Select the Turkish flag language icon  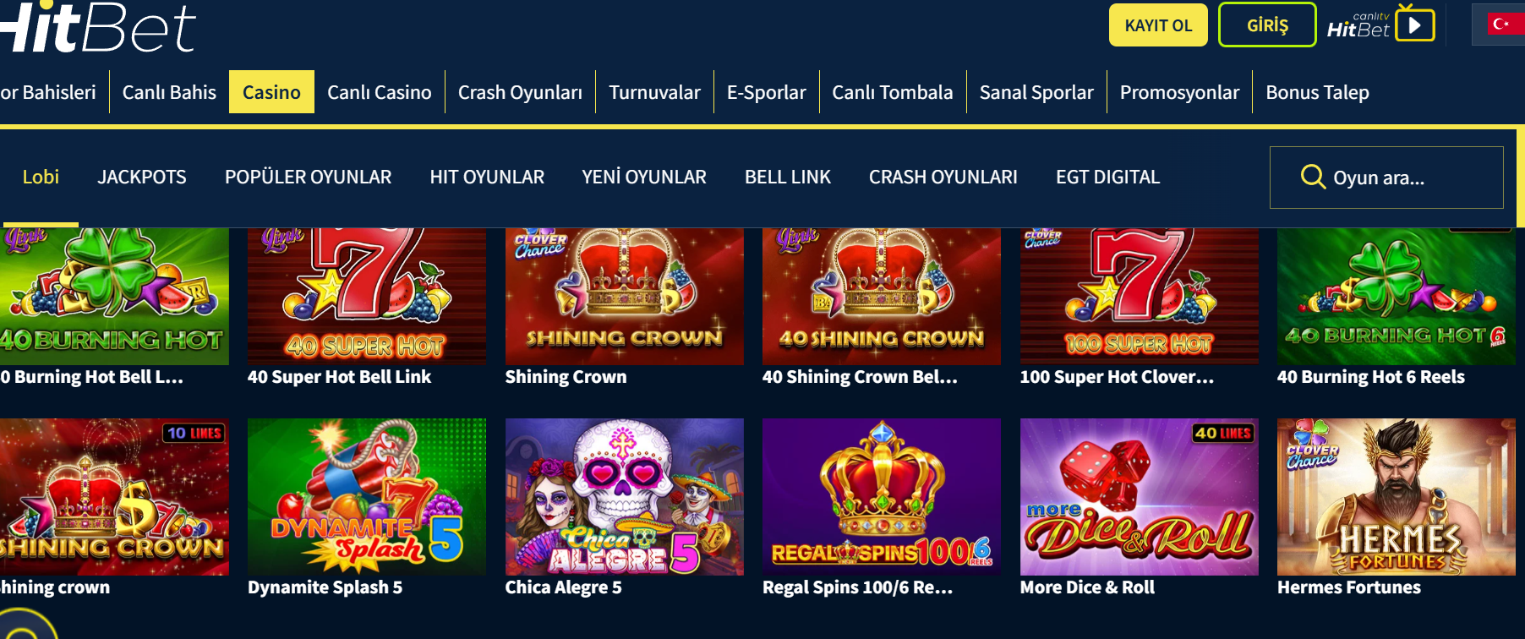[1501, 24]
